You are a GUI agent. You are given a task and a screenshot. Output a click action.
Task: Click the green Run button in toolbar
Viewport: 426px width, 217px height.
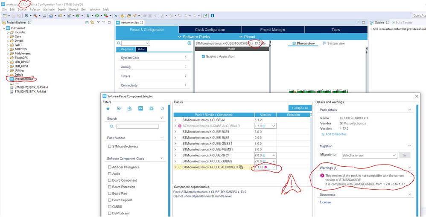click(96, 16)
